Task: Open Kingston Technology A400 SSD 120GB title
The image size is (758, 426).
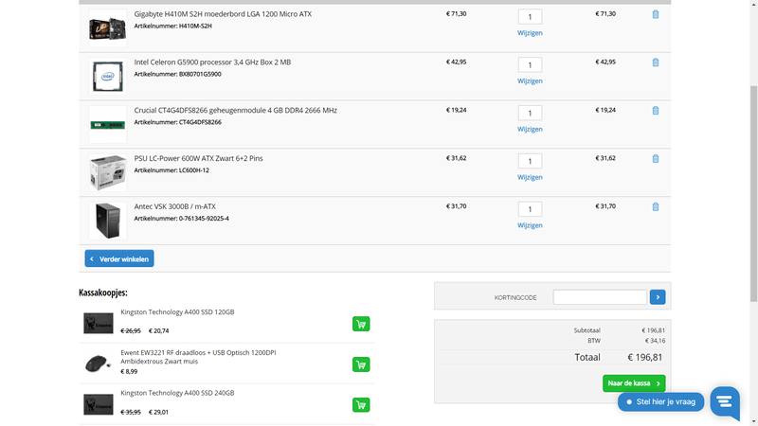Action: coord(177,312)
